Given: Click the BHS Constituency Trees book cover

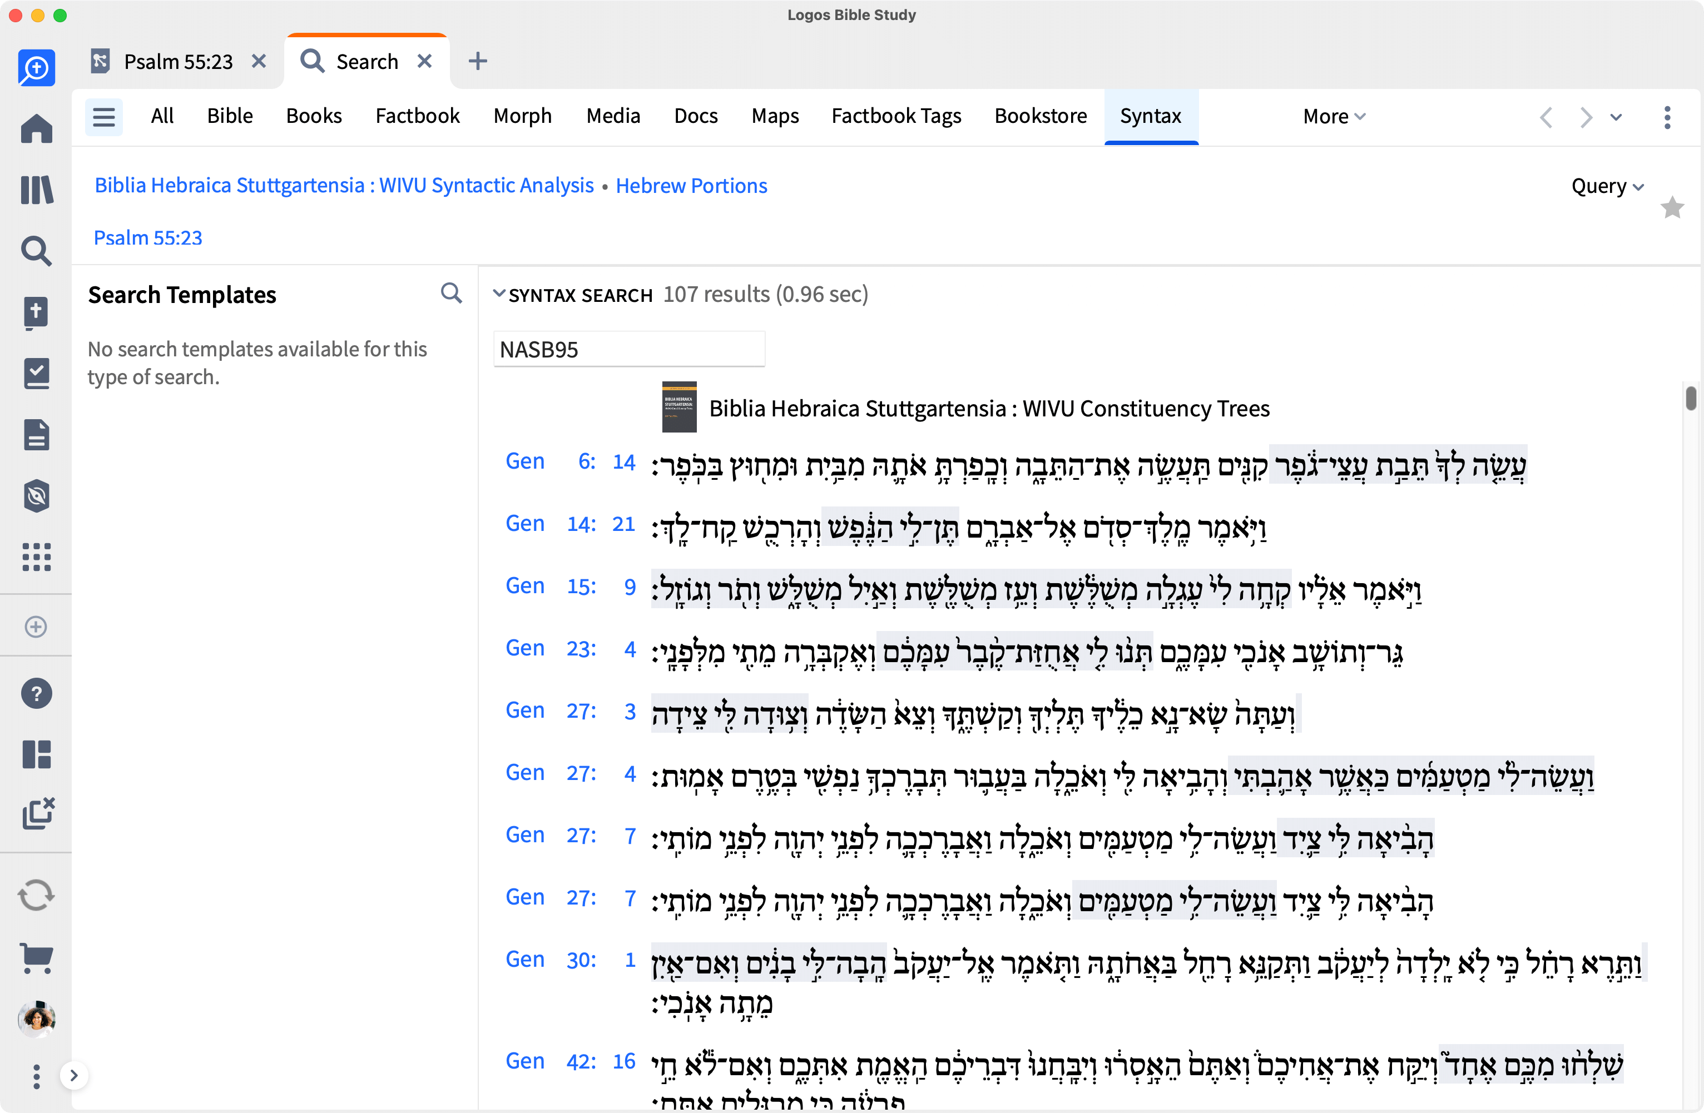Looking at the screenshot, I should 678,406.
